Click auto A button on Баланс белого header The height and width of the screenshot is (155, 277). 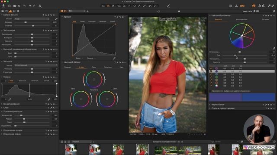[x=46, y=15]
